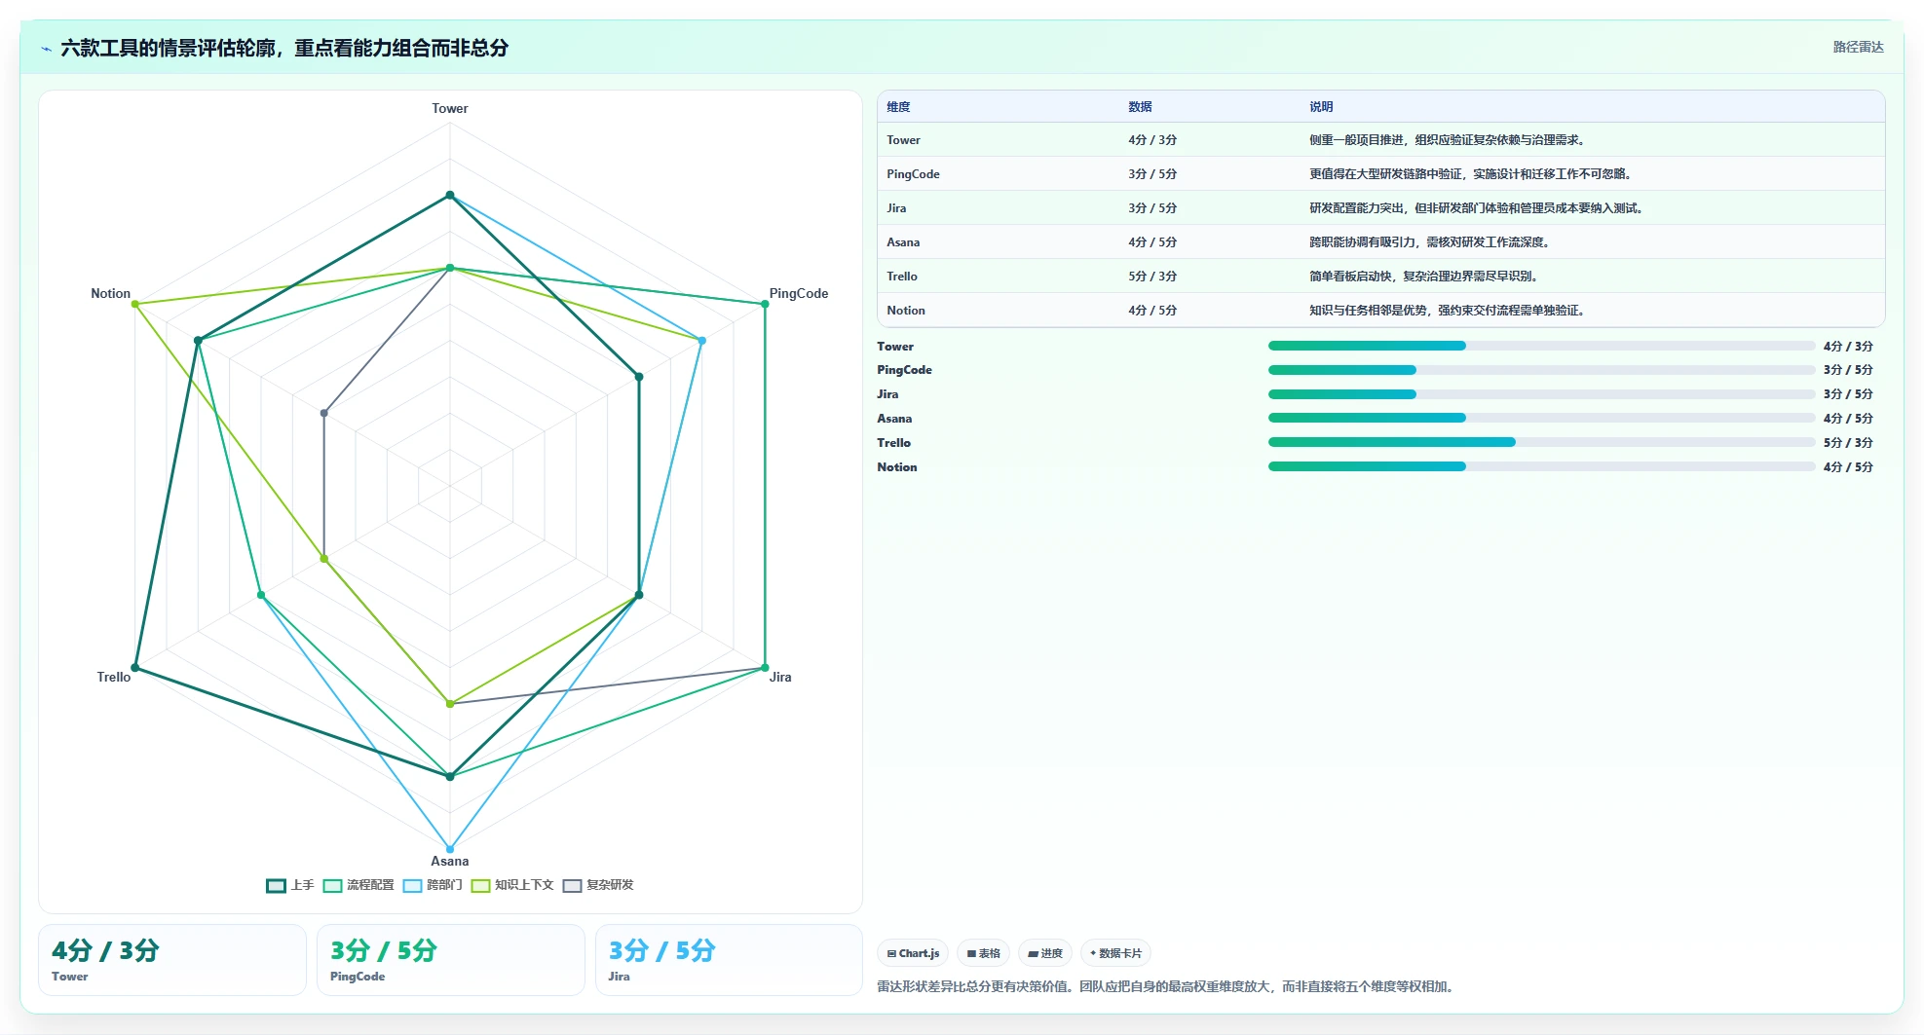The image size is (1924, 1035).
Task: Click the Trello progress bar
Action: pyautogui.click(x=1541, y=442)
